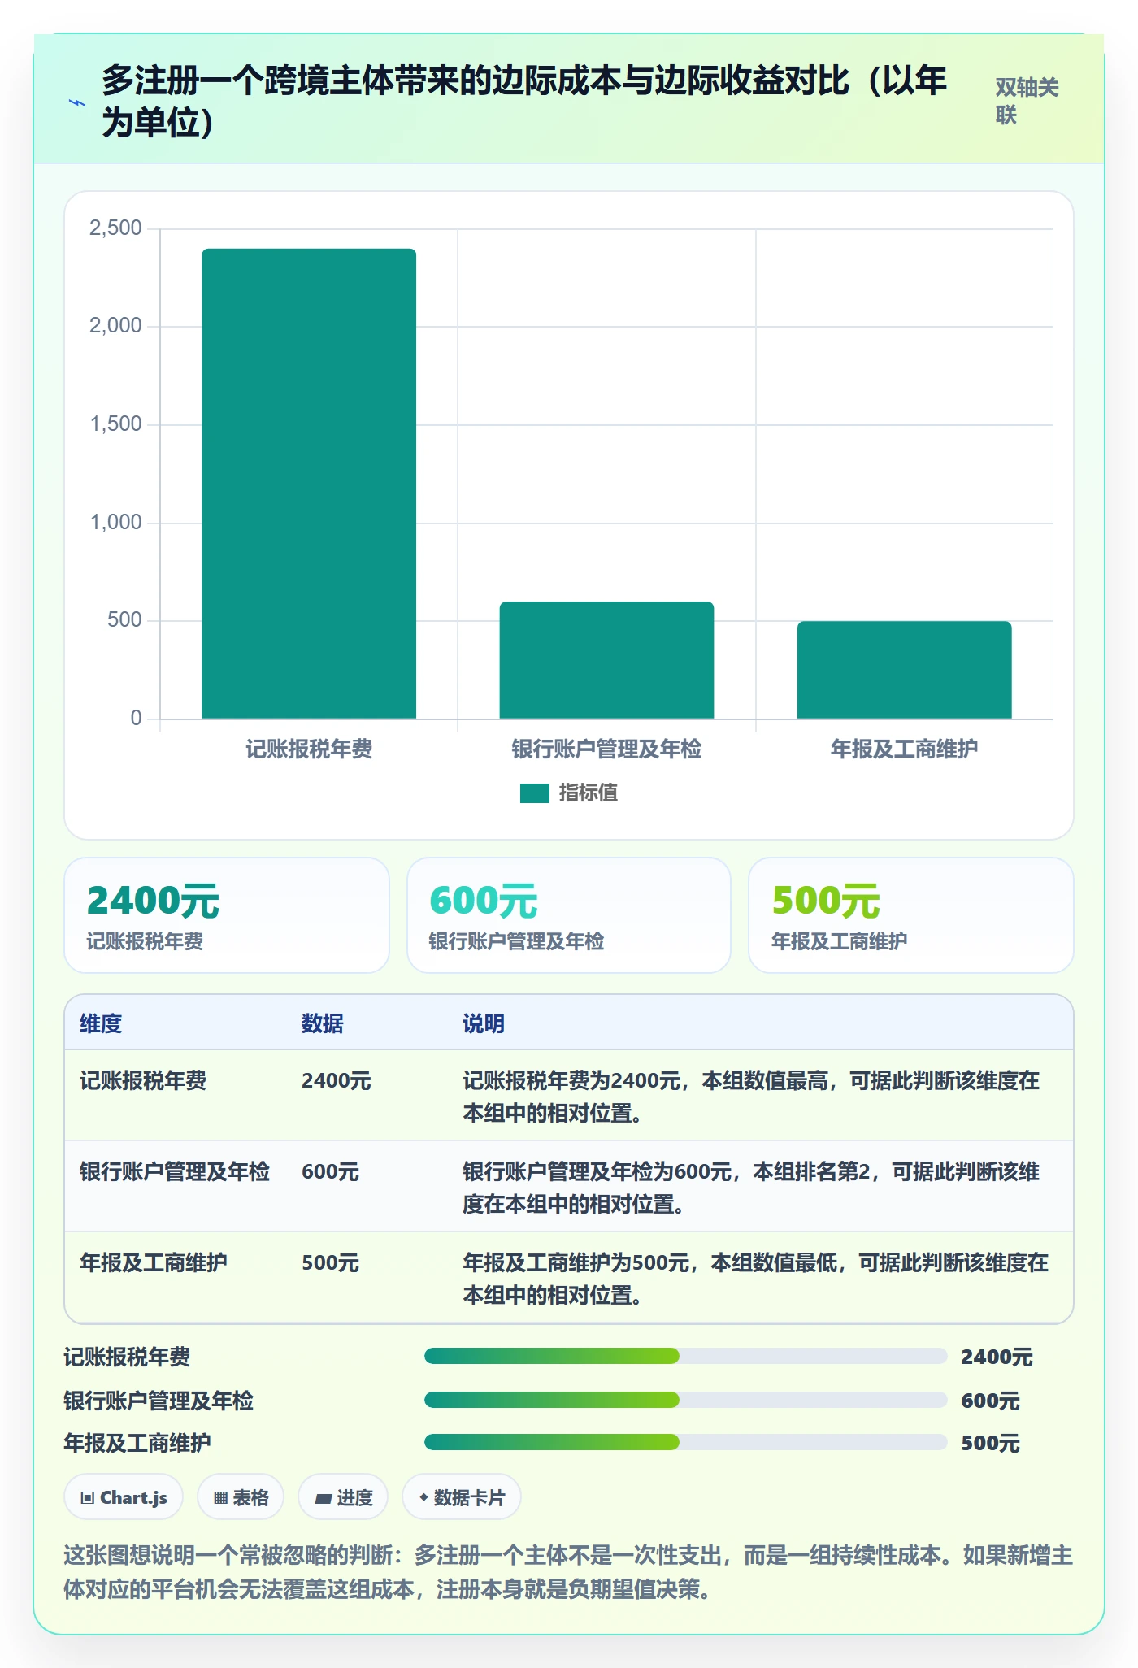Click the 2,500 y-axis label
This screenshot has width=1138, height=1668.
point(115,228)
